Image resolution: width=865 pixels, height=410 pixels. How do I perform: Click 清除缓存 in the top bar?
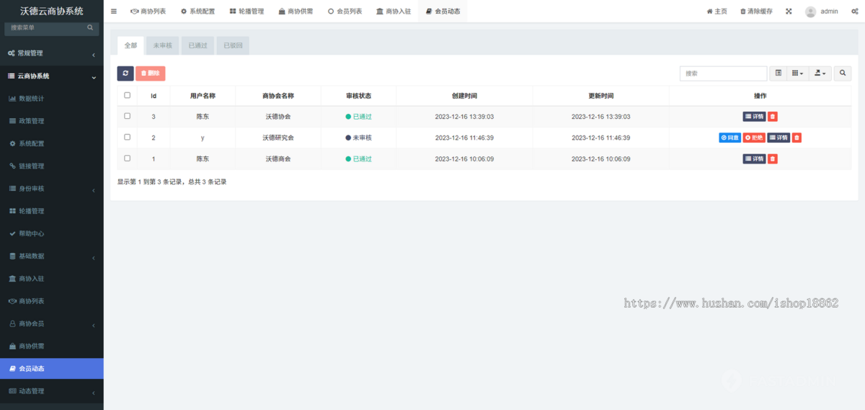coord(756,12)
